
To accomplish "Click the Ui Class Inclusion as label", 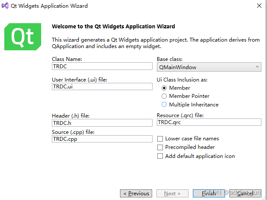I will (182, 80).
